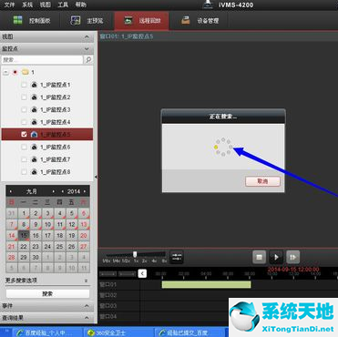Check the 1_IP监控点4 checkbox
338x337 pixels.
click(24, 122)
